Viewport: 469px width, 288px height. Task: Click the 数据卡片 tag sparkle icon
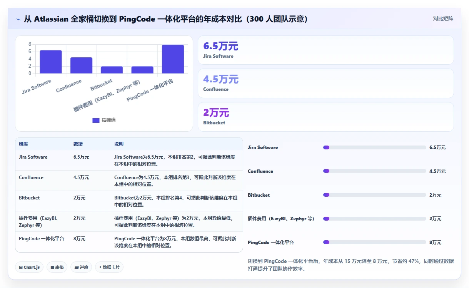point(100,267)
